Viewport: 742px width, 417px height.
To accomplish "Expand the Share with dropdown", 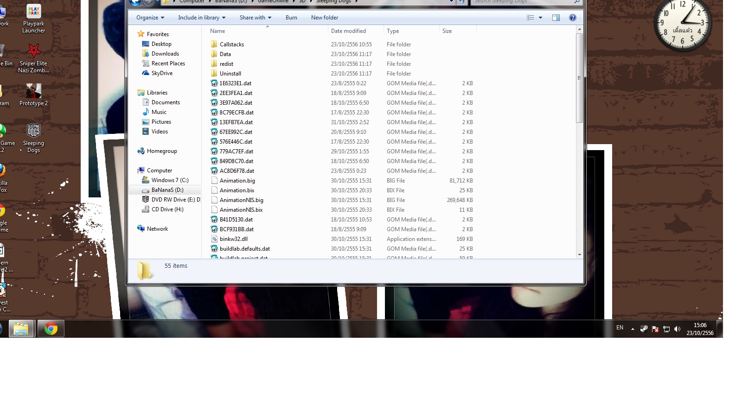I will 255,18.
